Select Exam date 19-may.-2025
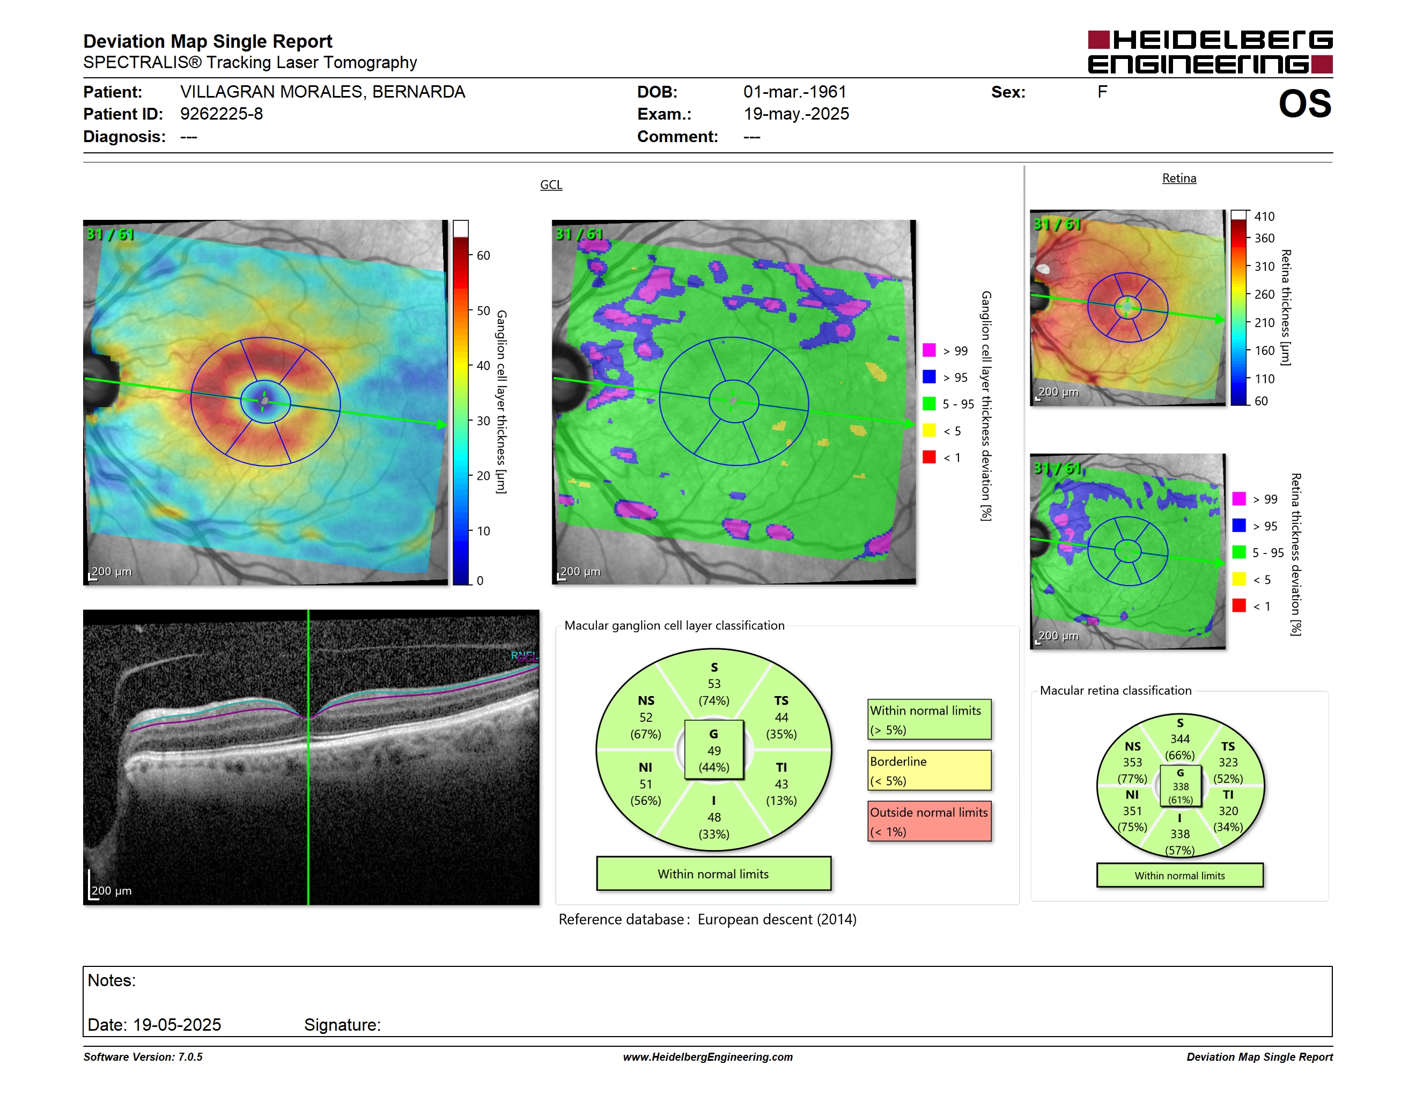The image size is (1416, 1094). 796,114
